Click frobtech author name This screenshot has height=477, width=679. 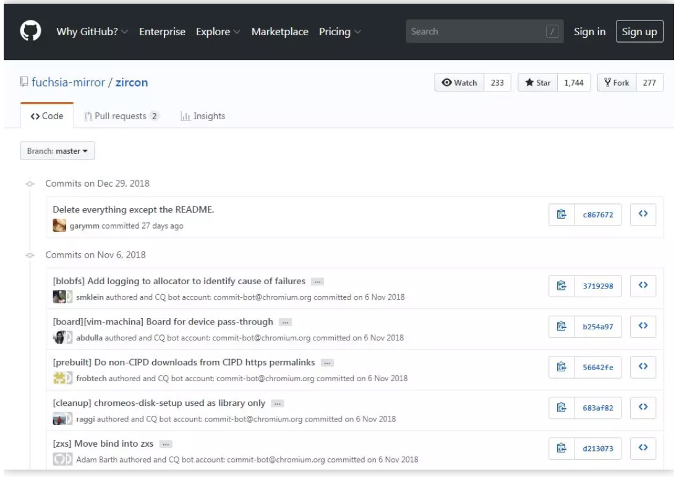coord(92,378)
